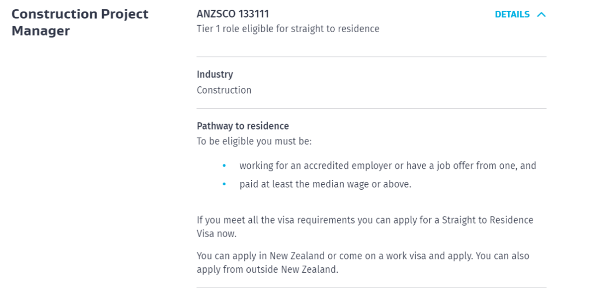Click the 'You can apply in New Zealand' paragraph

pyautogui.click(x=363, y=256)
